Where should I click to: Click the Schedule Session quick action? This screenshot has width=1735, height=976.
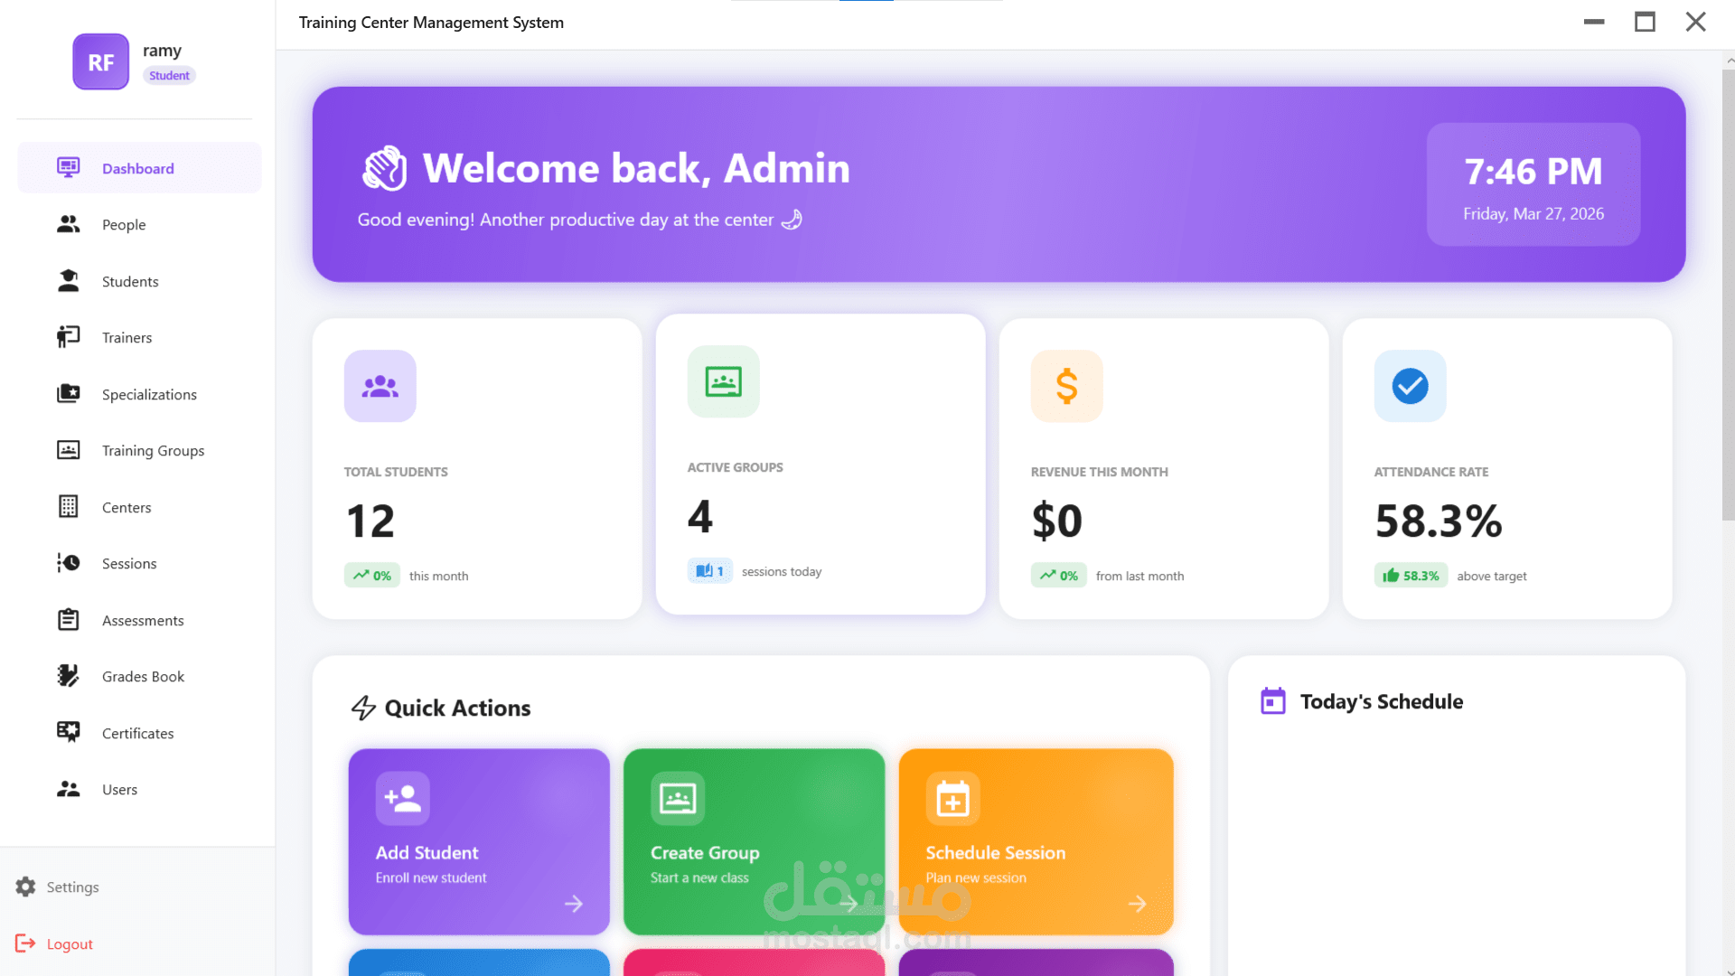tap(1036, 841)
